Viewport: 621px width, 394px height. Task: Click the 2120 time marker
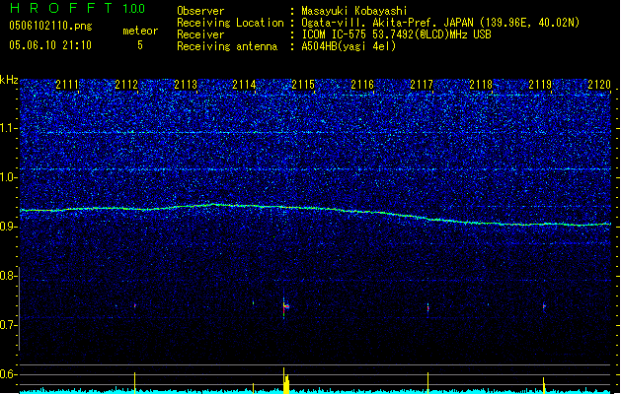[x=599, y=85]
